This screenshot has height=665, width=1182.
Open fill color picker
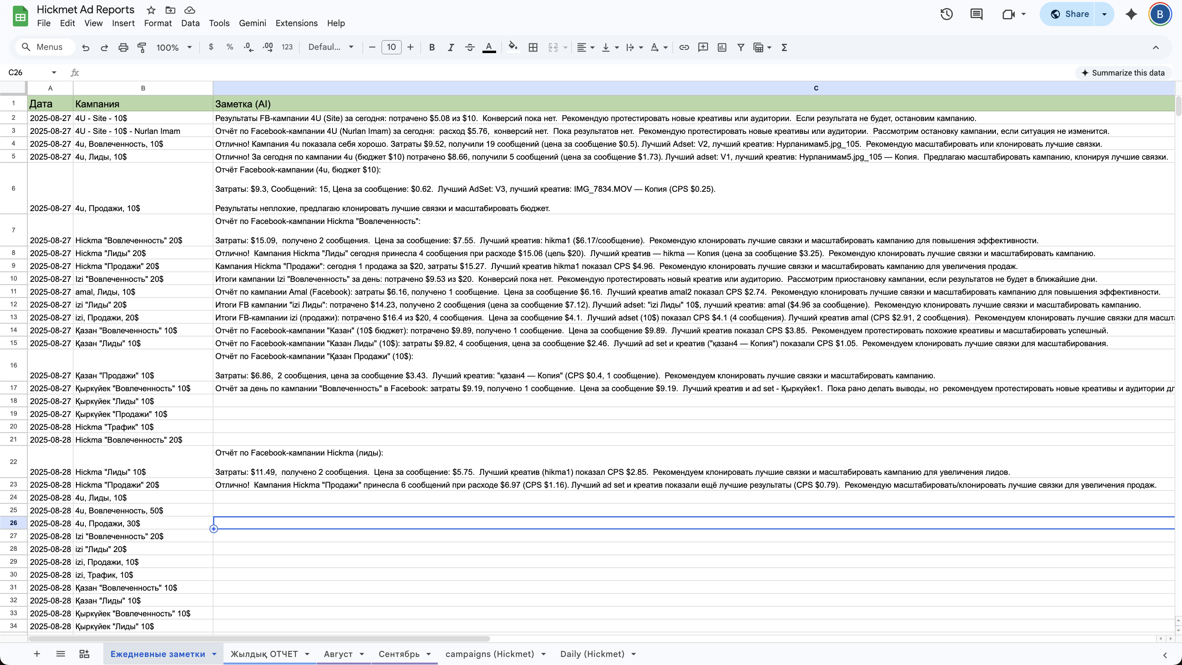click(x=513, y=47)
